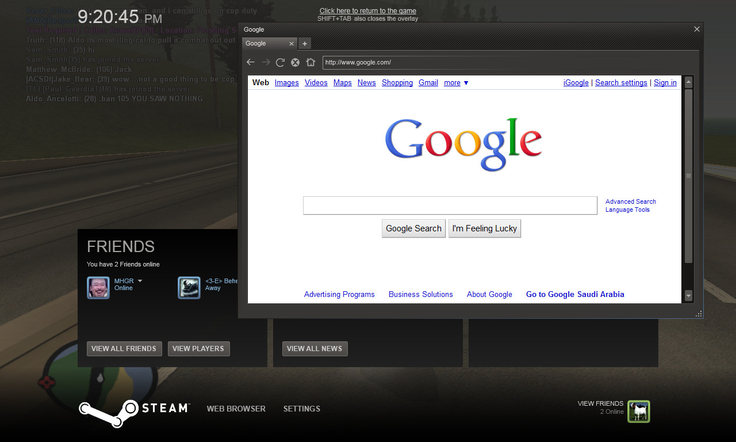736x442 pixels.
Task: Click the overlay clock time
Action: pyautogui.click(x=120, y=17)
